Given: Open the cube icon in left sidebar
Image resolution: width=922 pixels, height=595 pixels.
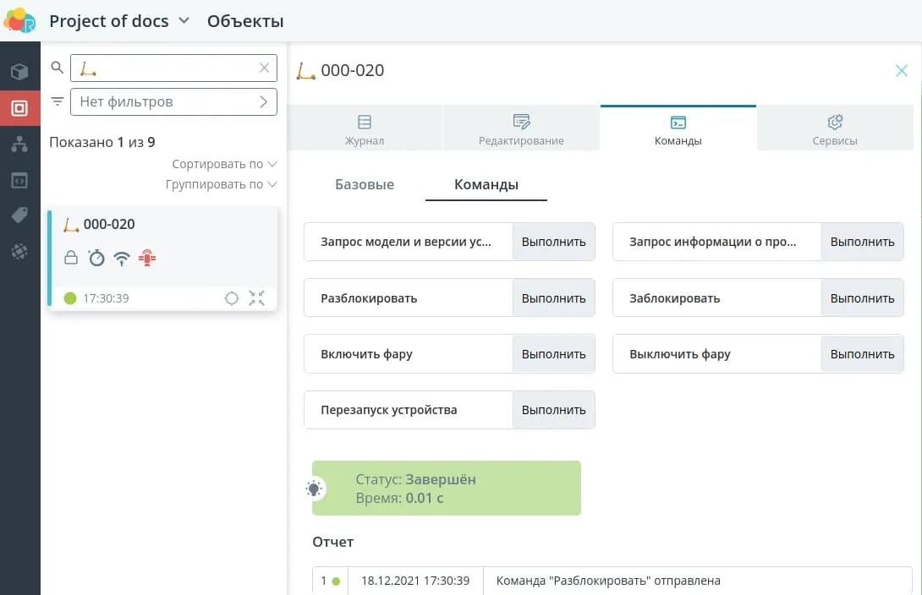Looking at the screenshot, I should pos(19,72).
